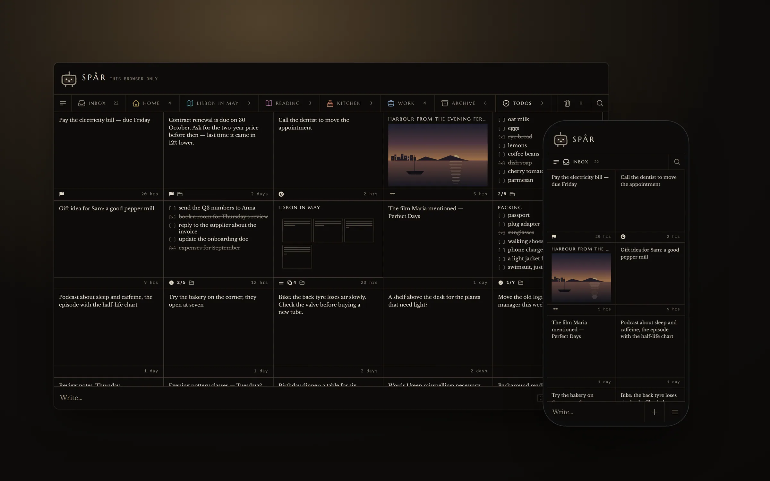Click the search magnifier in desktop tab bar
Screen dimensions: 770x481
point(600,103)
